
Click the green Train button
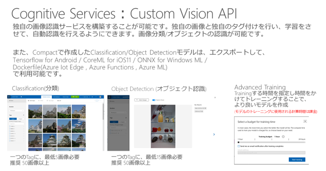75,97
